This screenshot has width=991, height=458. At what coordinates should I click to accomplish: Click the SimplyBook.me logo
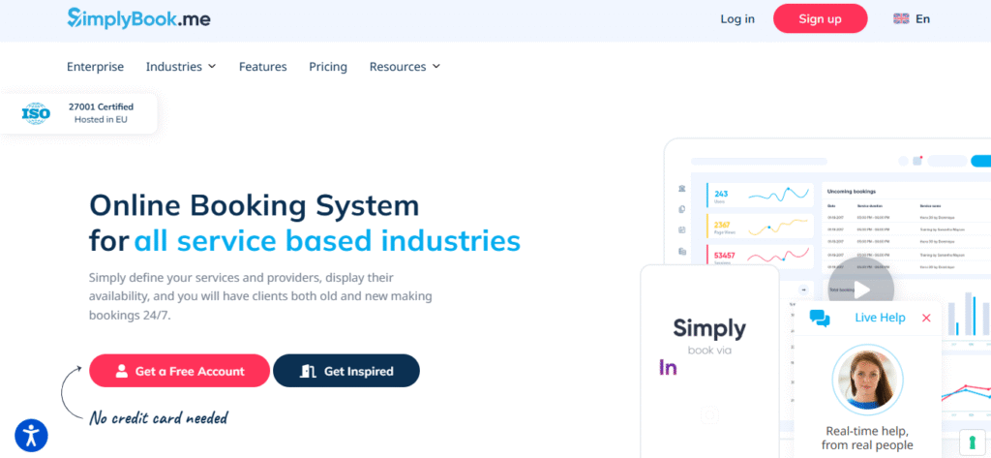pos(138,17)
